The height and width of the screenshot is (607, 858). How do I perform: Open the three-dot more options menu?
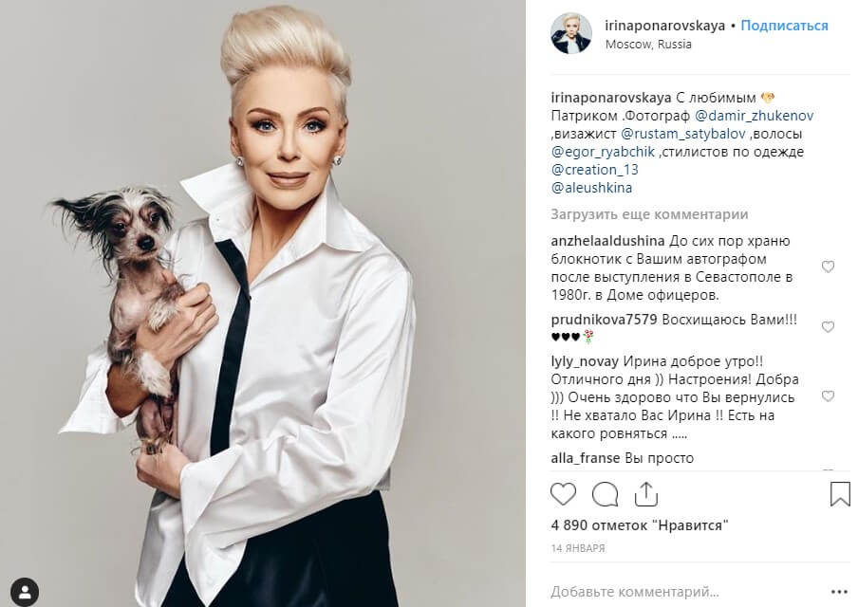[x=839, y=592]
